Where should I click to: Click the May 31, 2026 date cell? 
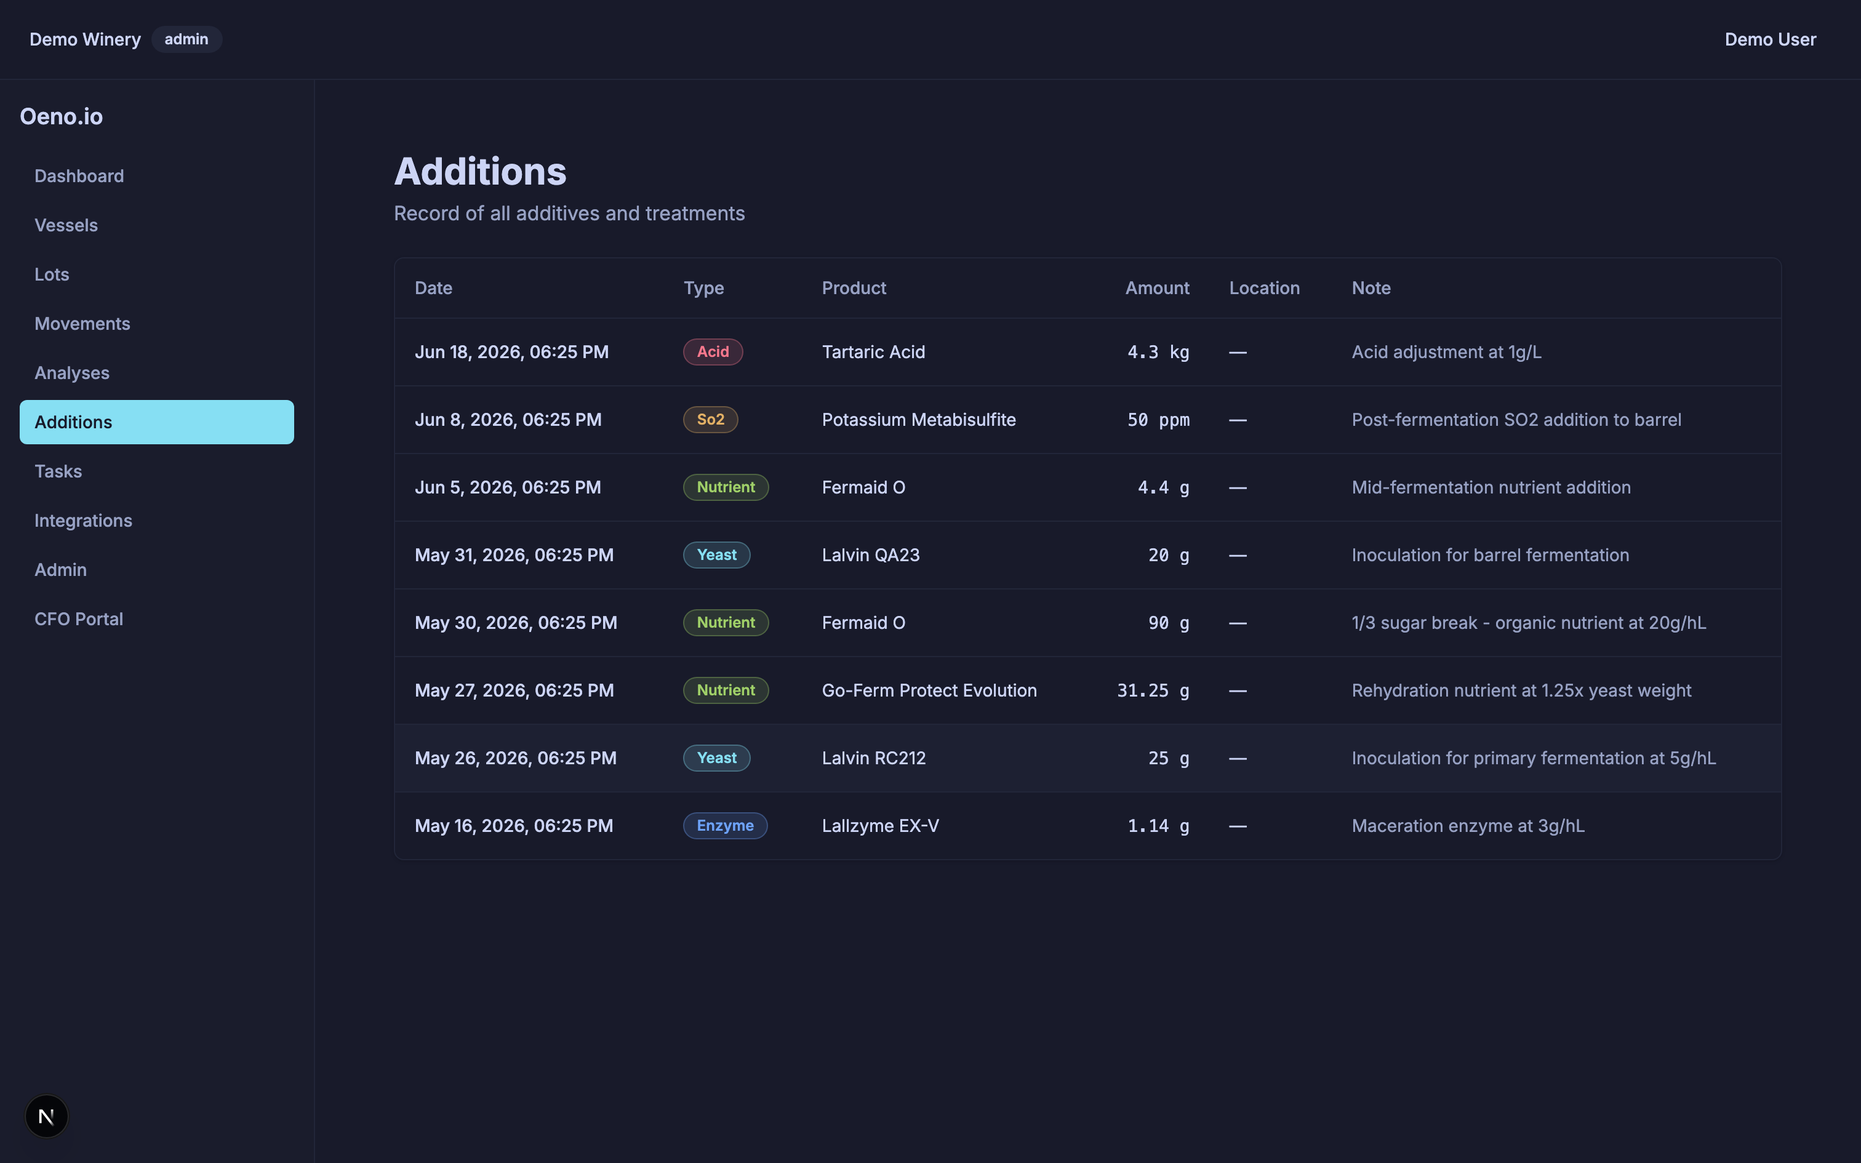pos(514,554)
